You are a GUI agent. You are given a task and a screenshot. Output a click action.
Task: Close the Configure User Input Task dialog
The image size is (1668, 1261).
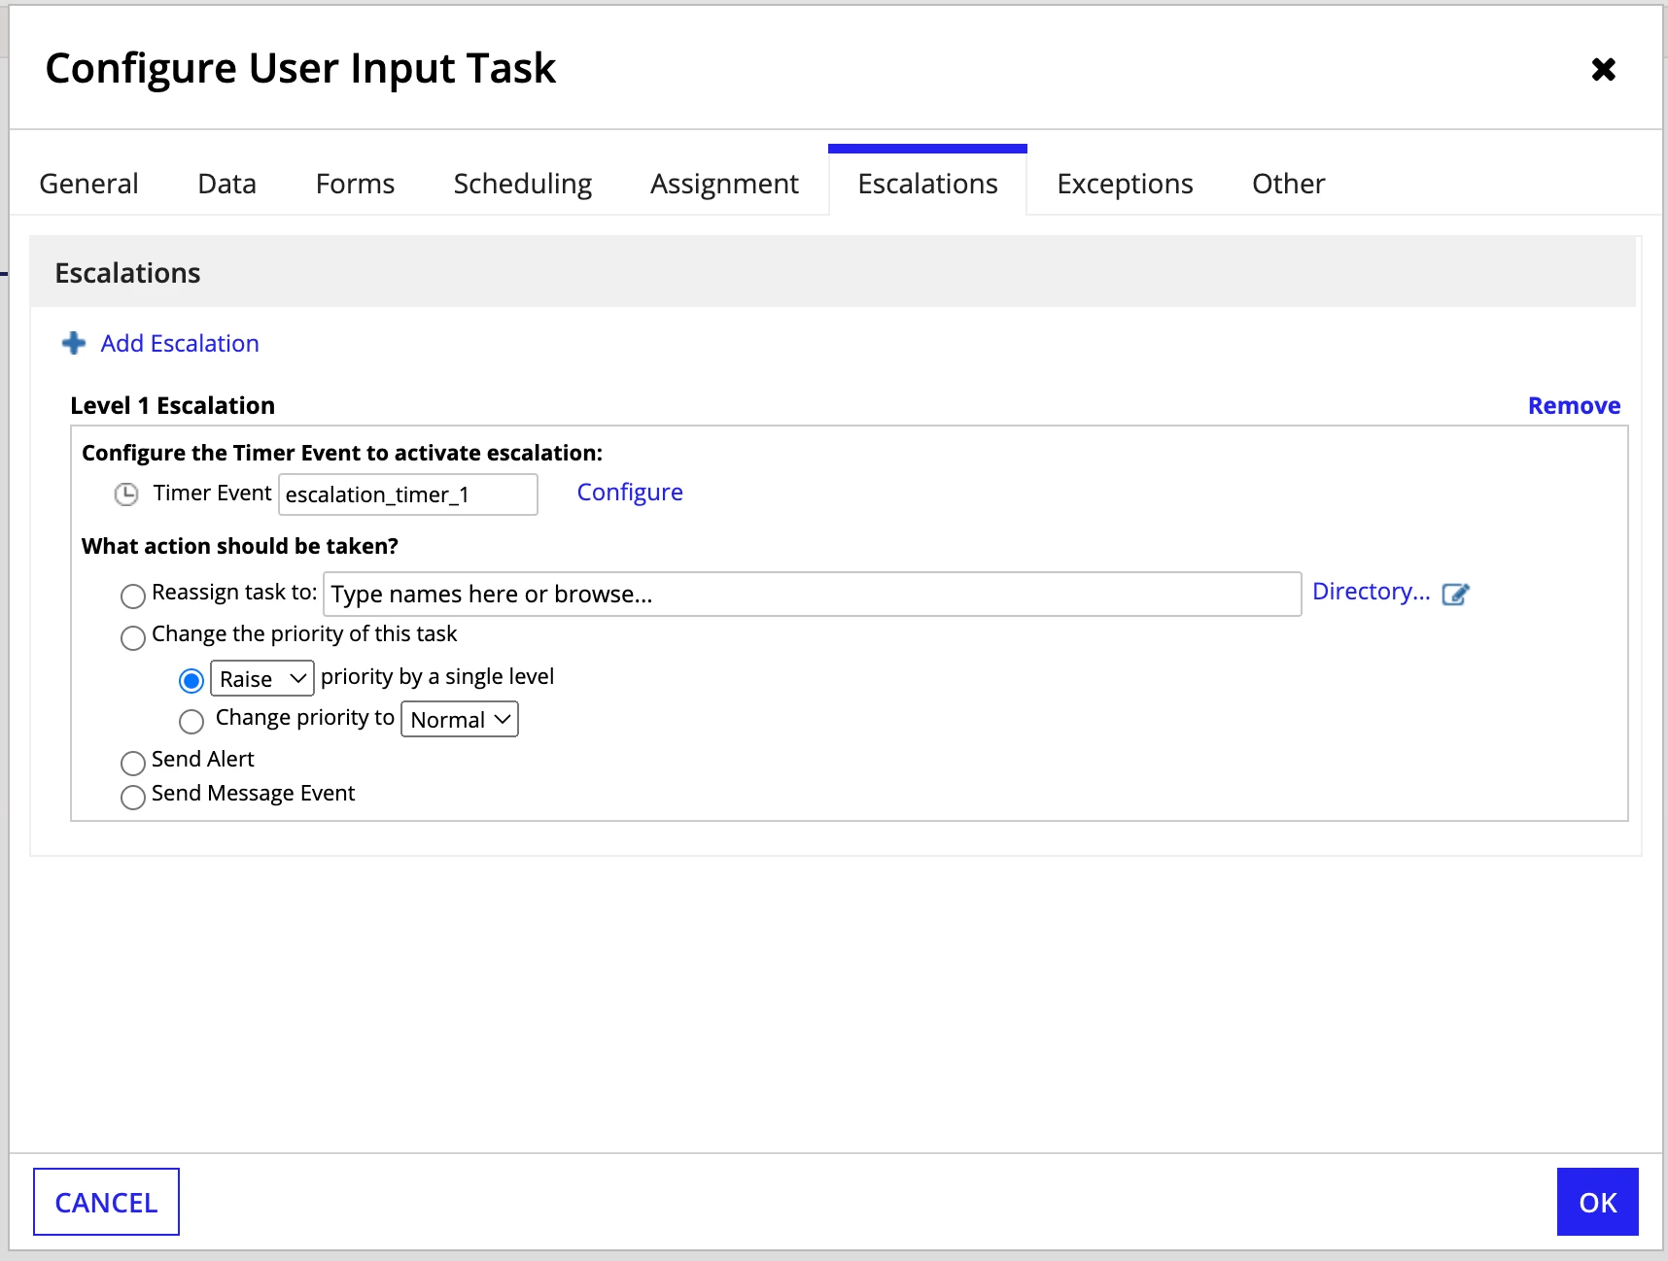(1603, 69)
